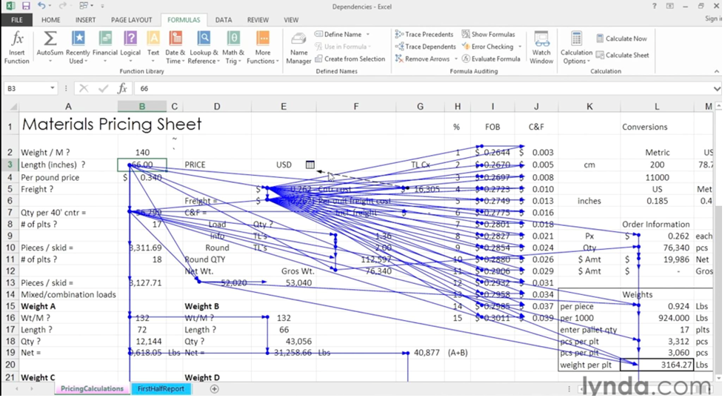Click the Name Box showing B3
This screenshot has height=398, width=725.
pos(25,88)
